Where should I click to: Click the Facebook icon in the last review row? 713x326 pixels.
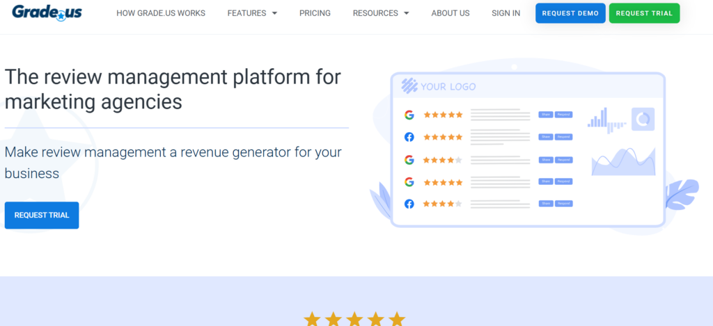click(409, 204)
